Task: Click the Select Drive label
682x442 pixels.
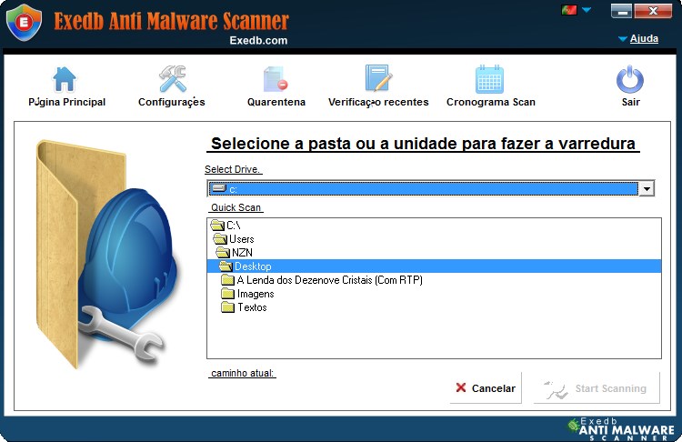Action: 233,169
